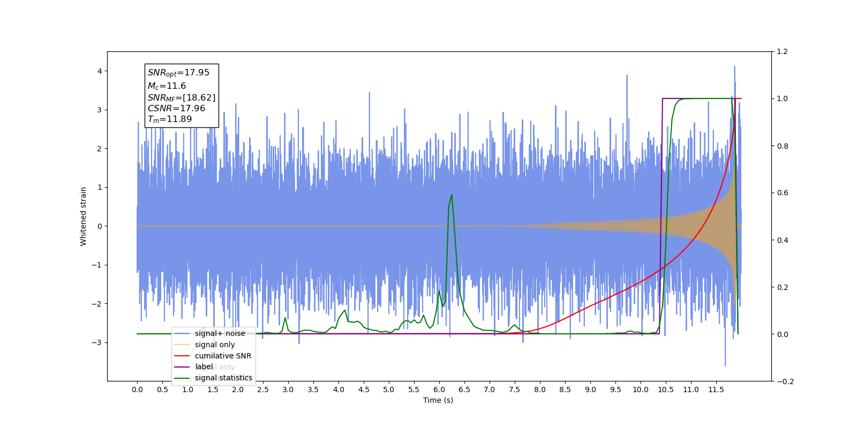Click the SNRopt=17.95 annotation text
The height and width of the screenshot is (428, 857).
tap(178, 73)
